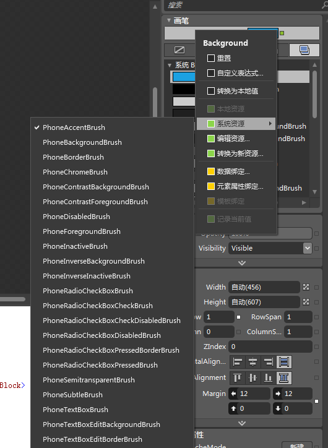This screenshot has width=328, height=448.
Task: Choose 转换为新资源... menu item
Action: coord(236,153)
